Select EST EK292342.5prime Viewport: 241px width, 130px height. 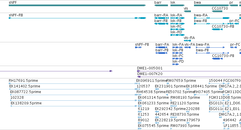click(170, 109)
